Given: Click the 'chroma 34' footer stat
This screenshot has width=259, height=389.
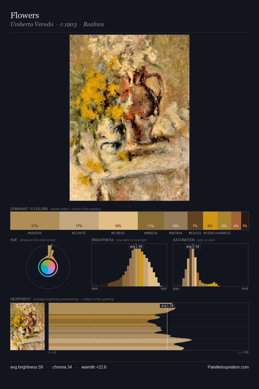Looking at the screenshot, I should pyautogui.click(x=62, y=367).
